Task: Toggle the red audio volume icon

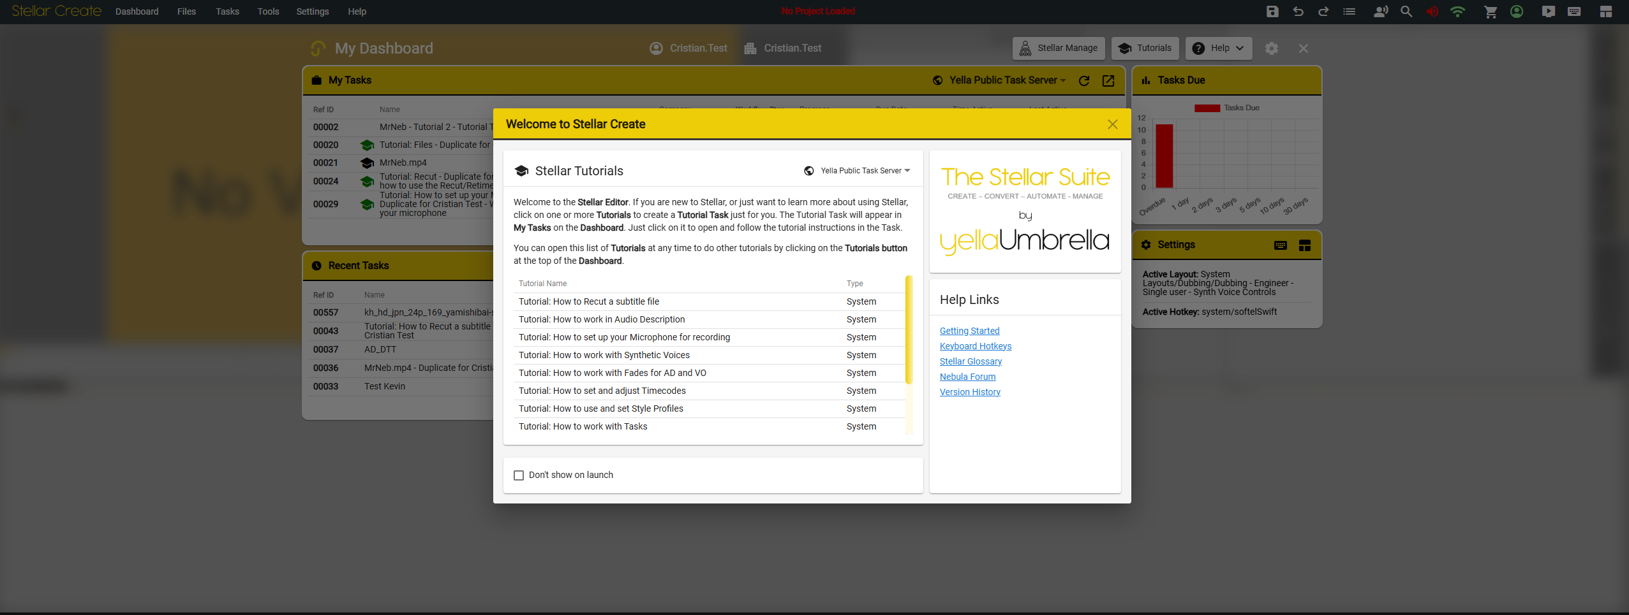Action: tap(1432, 11)
